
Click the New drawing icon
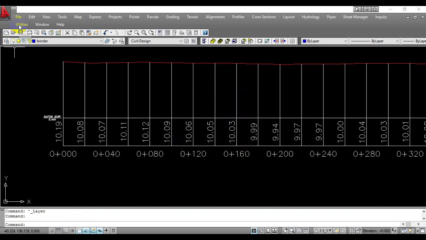coord(6,33)
